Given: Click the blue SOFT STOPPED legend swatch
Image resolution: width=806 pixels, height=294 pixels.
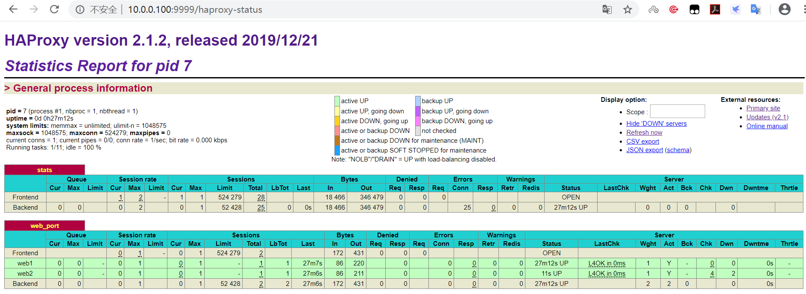Looking at the screenshot, I should tap(337, 150).
